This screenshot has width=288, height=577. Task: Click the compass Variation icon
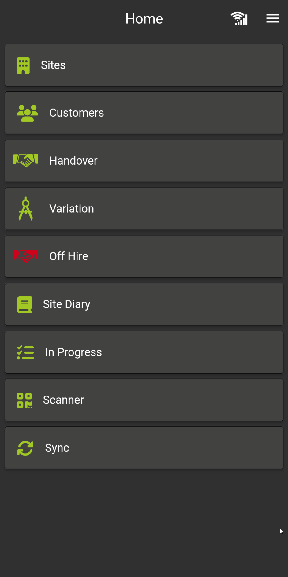coord(26,209)
